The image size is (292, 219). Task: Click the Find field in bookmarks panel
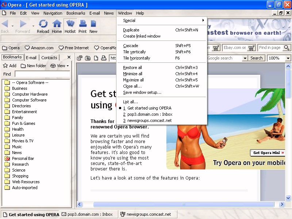(x=42, y=74)
